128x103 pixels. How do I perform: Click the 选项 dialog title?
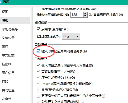[6, 2]
